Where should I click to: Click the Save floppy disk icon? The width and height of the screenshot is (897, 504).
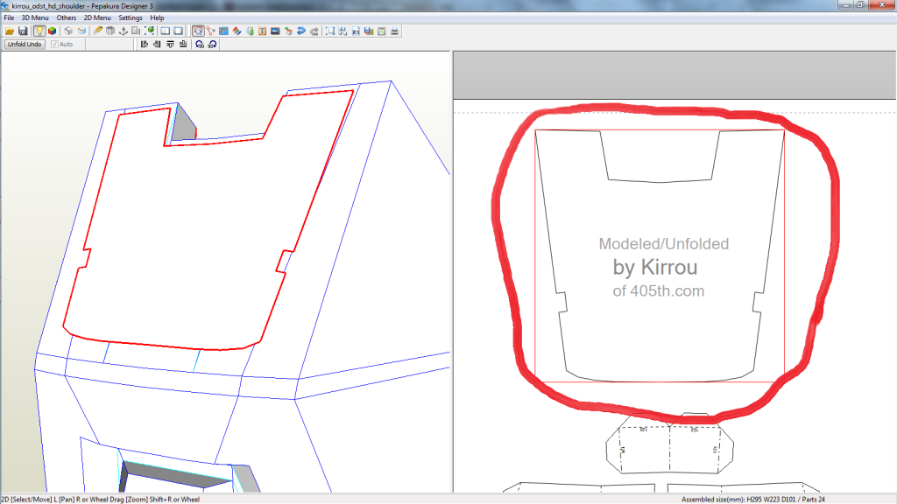click(23, 31)
